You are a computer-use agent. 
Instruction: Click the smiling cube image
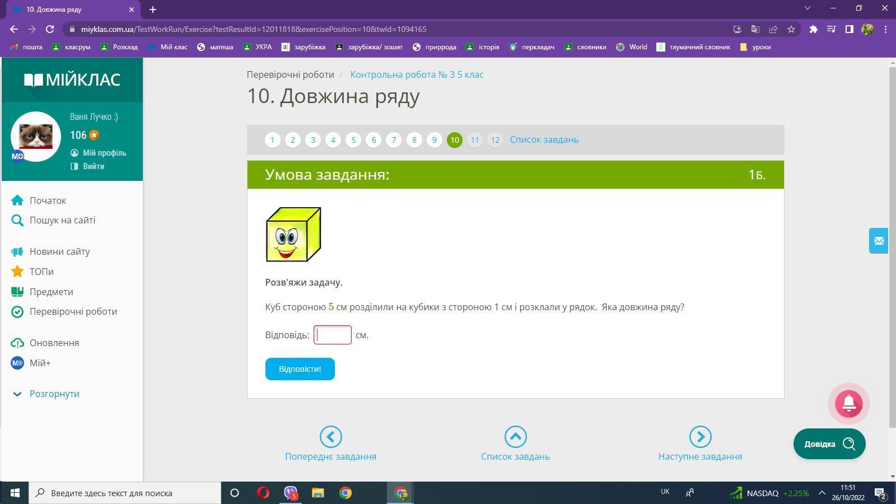coord(293,234)
